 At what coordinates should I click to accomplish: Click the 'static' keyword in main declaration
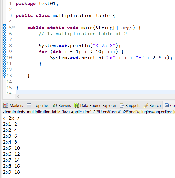point(56,28)
